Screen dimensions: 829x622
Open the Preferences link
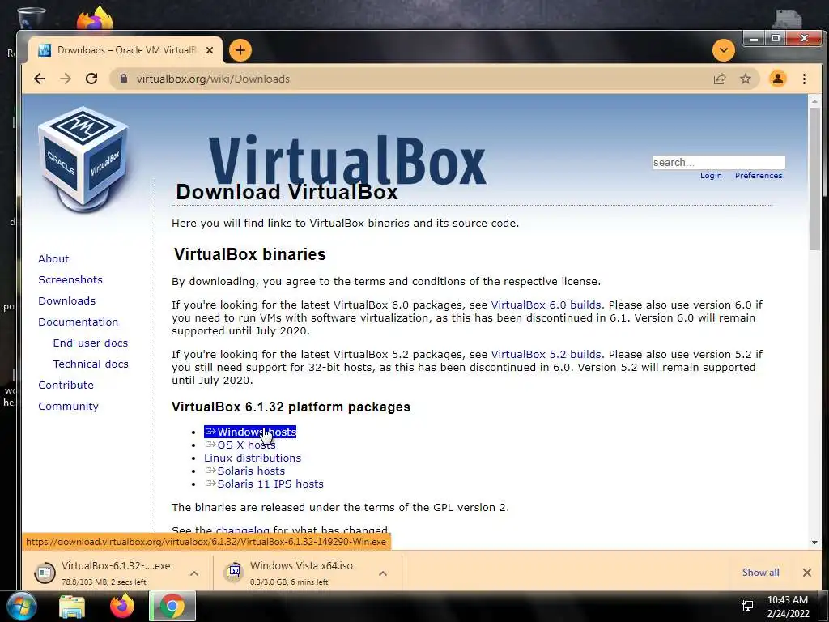(x=758, y=176)
